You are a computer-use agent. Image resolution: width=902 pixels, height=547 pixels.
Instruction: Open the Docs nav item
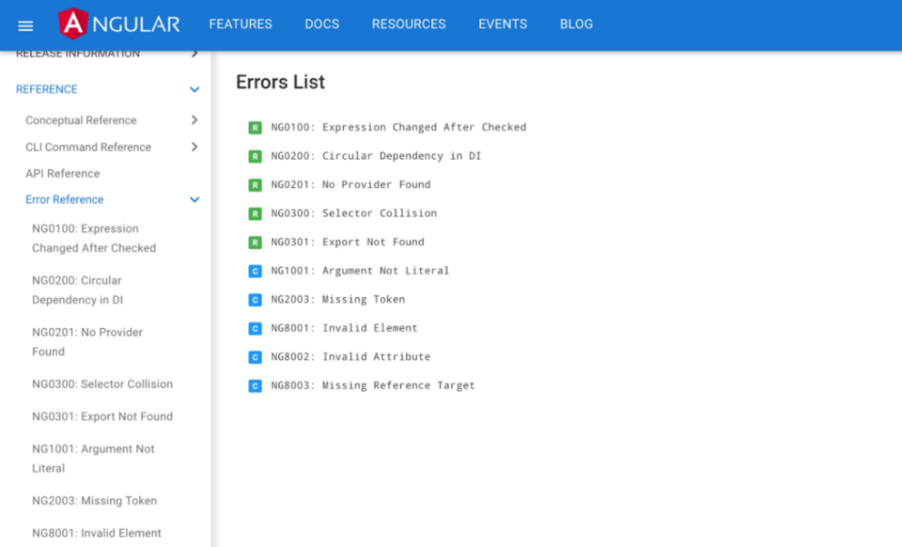322,24
